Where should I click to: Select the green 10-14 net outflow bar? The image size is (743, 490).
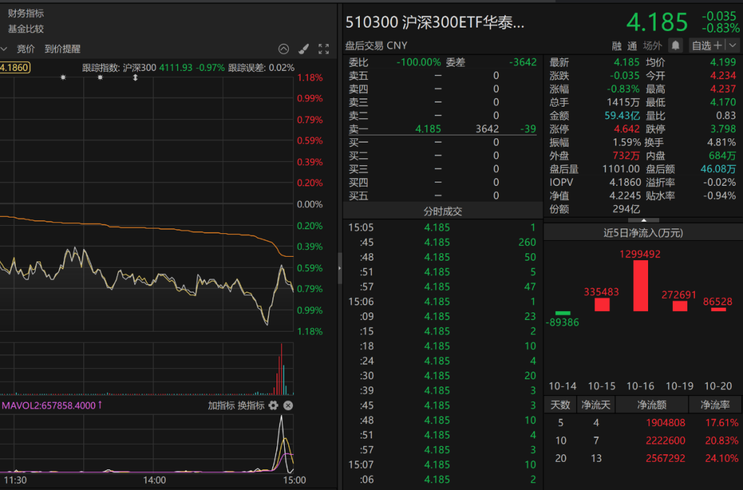tap(563, 312)
